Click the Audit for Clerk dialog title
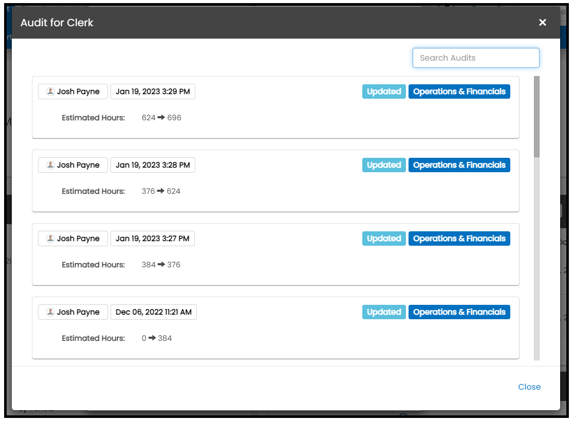 (57, 23)
